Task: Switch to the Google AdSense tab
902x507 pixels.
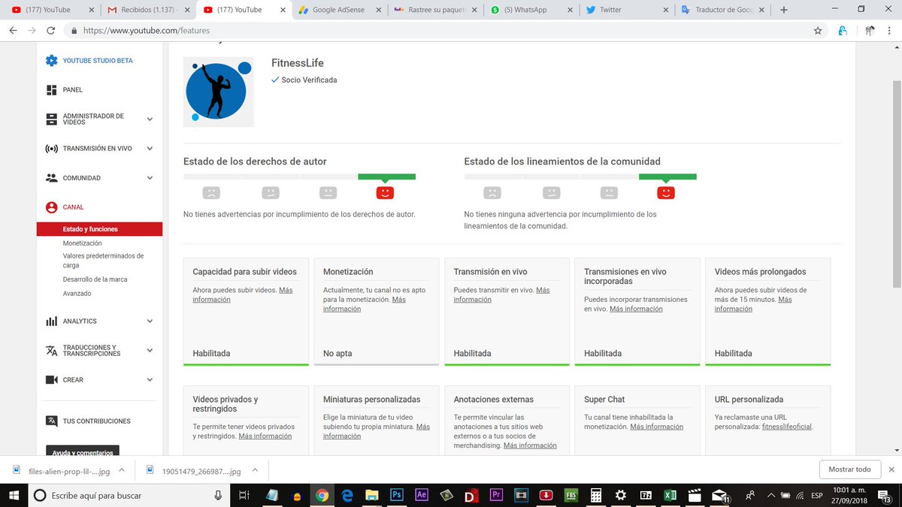Action: tap(339, 10)
